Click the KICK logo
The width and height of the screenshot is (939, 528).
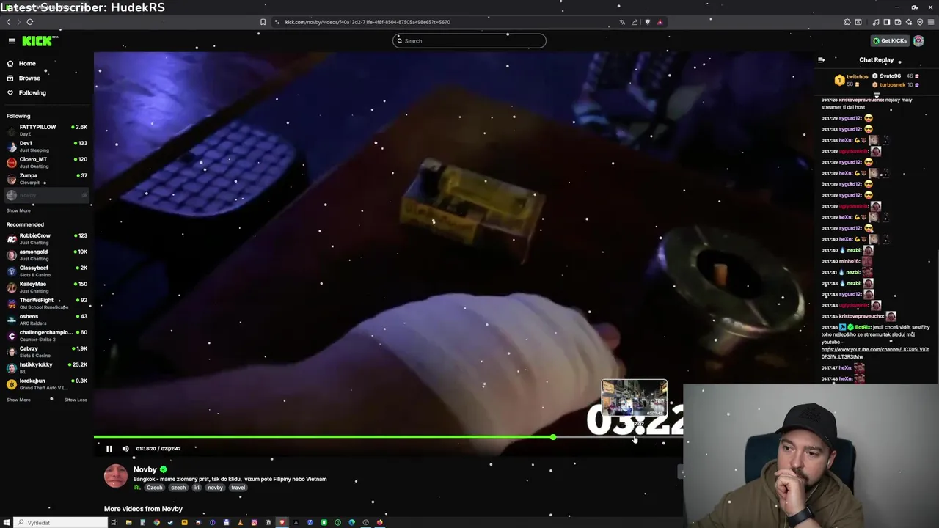click(40, 41)
